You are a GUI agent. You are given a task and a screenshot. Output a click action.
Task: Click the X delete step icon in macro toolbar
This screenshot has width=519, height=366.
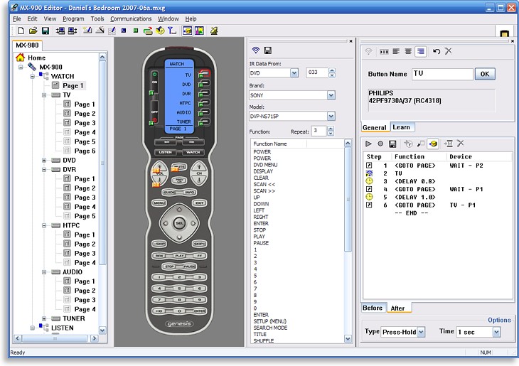461,144
